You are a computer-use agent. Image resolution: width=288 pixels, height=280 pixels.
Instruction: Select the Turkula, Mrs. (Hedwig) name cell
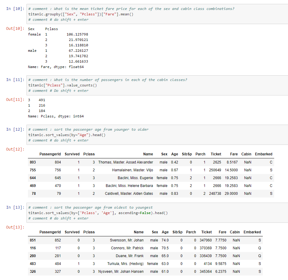(125, 264)
